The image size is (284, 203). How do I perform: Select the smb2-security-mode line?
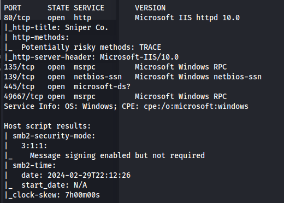(x=50, y=136)
